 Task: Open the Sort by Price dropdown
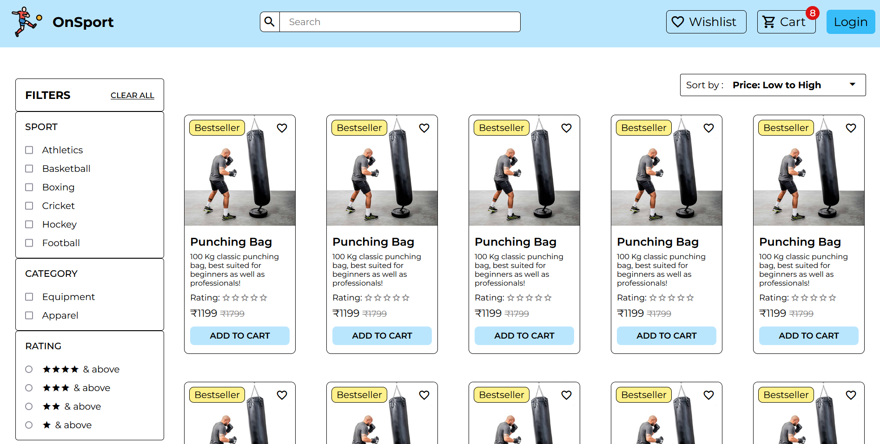pos(773,85)
